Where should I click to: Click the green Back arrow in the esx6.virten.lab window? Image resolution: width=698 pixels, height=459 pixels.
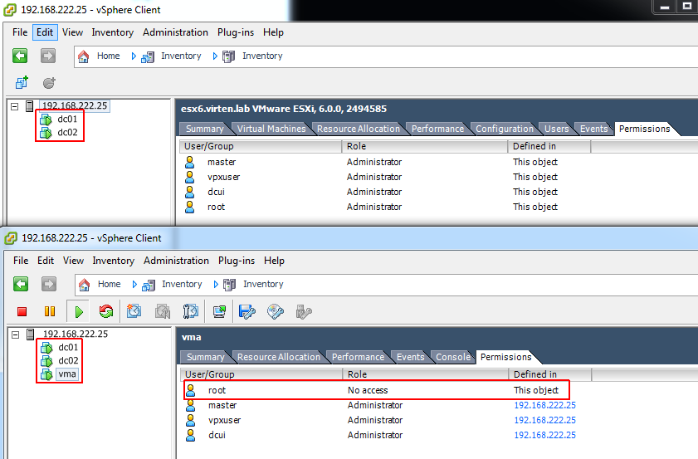pos(20,56)
